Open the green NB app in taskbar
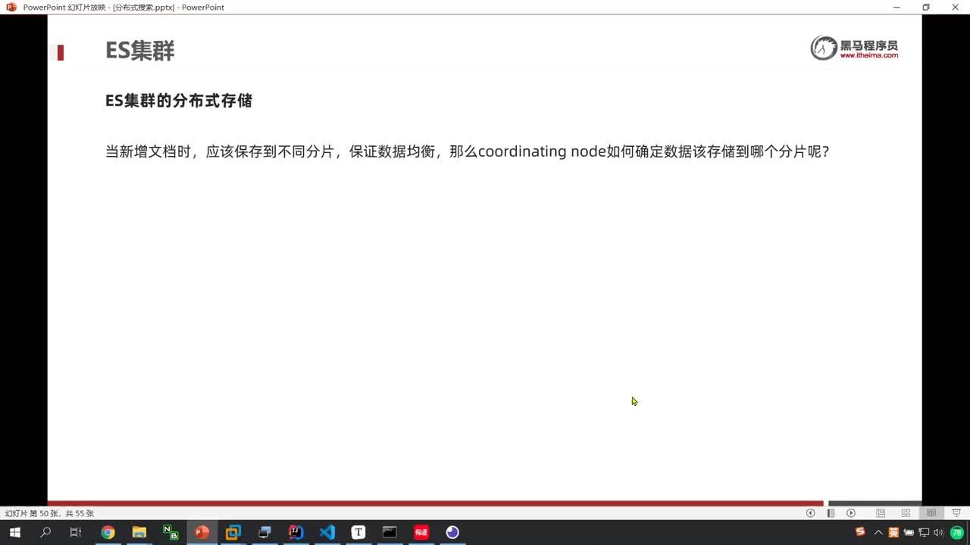Viewport: 970px width, 545px height. (x=171, y=532)
